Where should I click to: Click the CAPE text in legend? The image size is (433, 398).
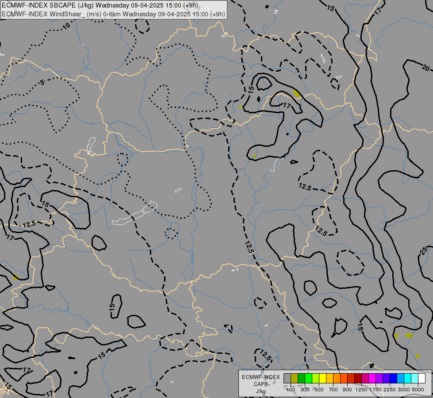261,384
